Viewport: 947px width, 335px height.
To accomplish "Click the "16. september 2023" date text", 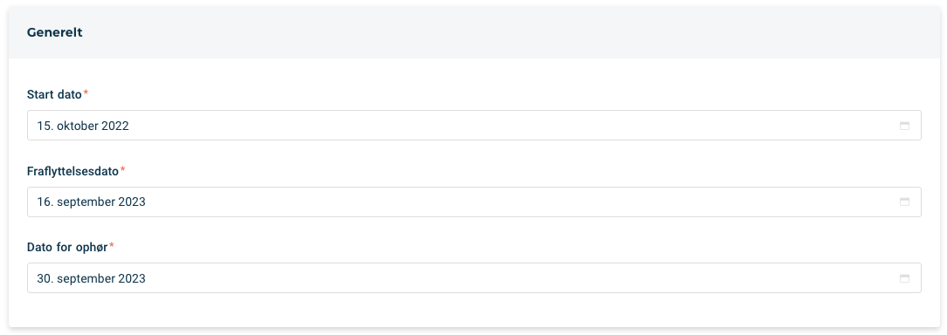I will coord(91,202).
